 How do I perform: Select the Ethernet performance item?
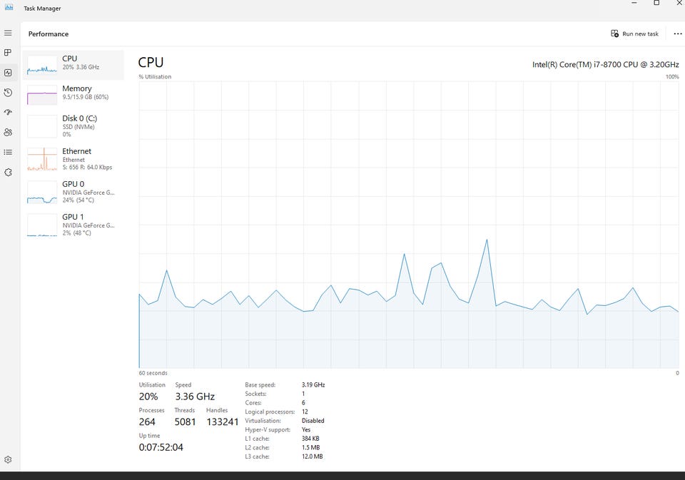[x=73, y=159]
